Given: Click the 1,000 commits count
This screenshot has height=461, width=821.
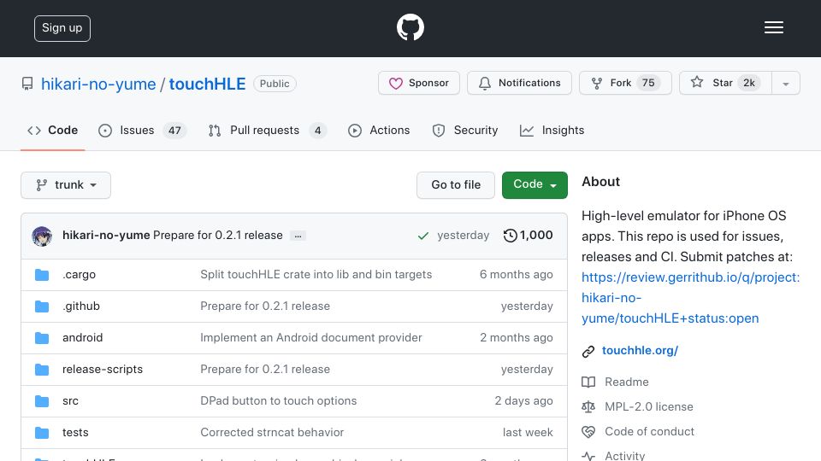Looking at the screenshot, I should point(536,236).
